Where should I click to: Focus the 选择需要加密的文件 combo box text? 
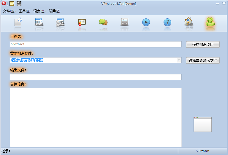pos(27,60)
